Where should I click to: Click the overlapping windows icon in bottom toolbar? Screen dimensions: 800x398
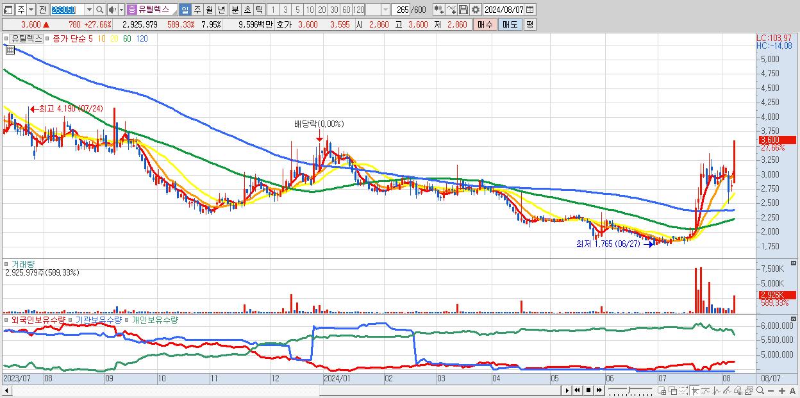coord(672,391)
